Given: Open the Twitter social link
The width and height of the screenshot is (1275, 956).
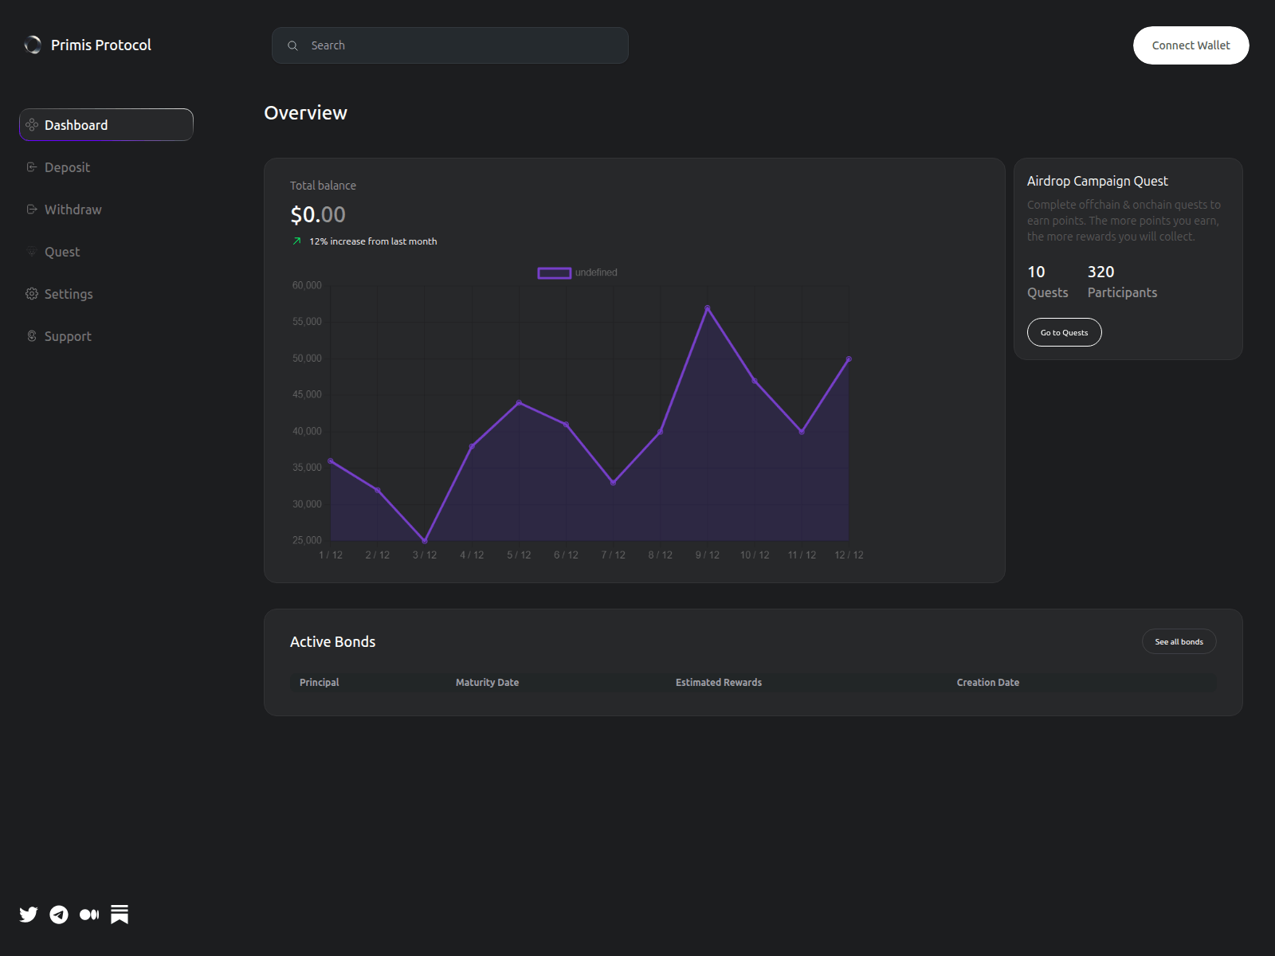Looking at the screenshot, I should point(29,915).
